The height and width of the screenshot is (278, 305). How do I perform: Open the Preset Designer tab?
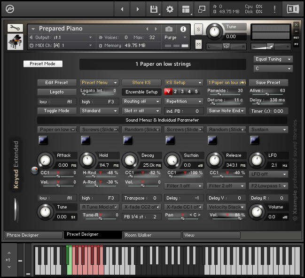tap(93, 234)
